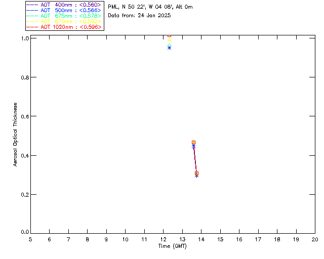Image resolution: width=324 pixels, height=259 pixels.
Task: Click the x-axis tick label 12
Action: (163, 239)
